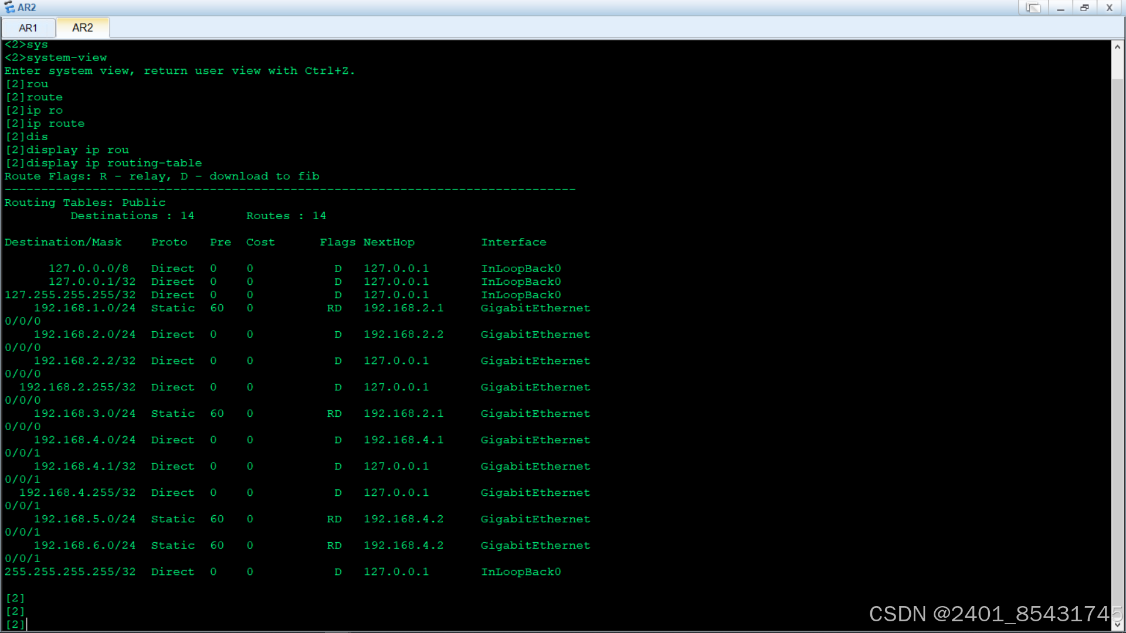Click the 192.168.1.0/24 static route entry
Viewport: 1126px width, 633px height.
[x=84, y=308]
